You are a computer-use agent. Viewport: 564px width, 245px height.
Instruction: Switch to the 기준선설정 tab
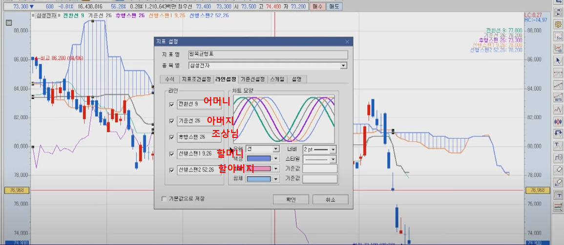tap(253, 79)
